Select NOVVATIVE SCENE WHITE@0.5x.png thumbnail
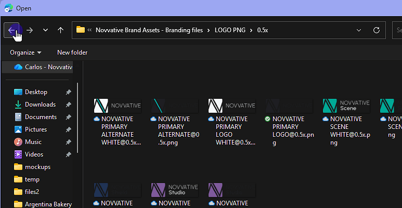The height and width of the screenshot is (208, 402). click(346, 106)
